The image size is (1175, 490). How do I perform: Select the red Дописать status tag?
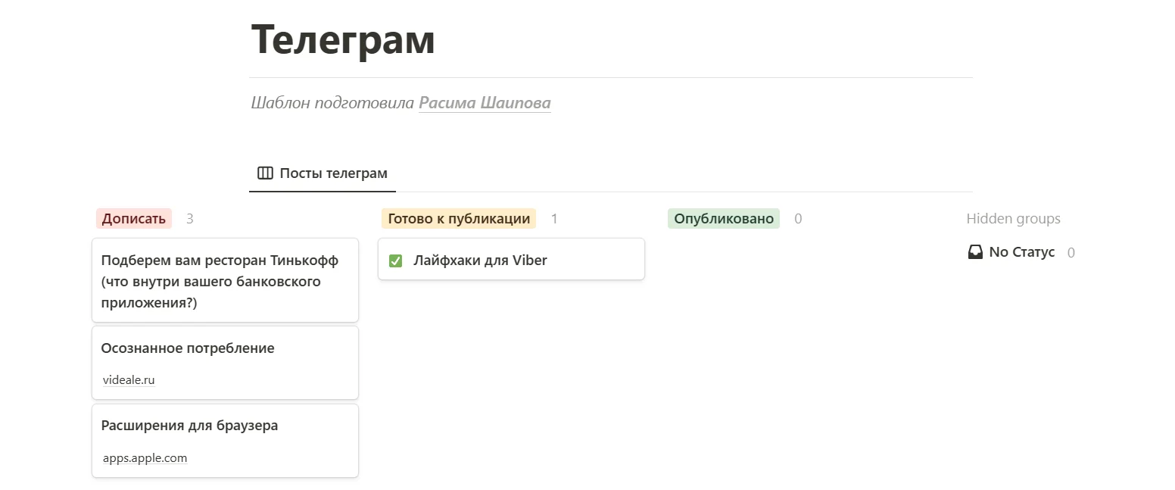tap(134, 219)
